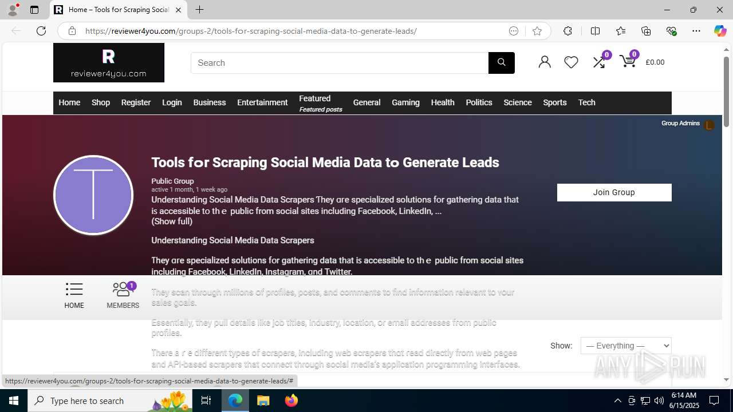Open the browser Extensions icon
The width and height of the screenshot is (733, 412).
point(568,31)
